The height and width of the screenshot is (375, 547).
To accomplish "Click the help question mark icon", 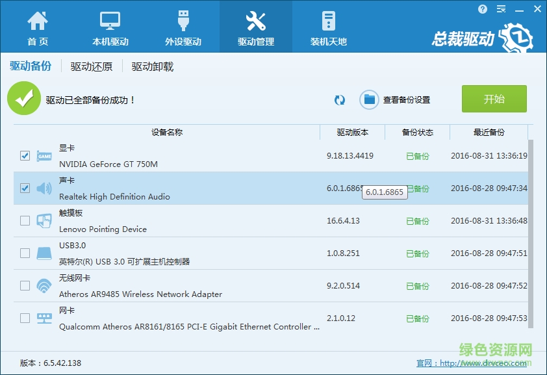I will 483,9.
